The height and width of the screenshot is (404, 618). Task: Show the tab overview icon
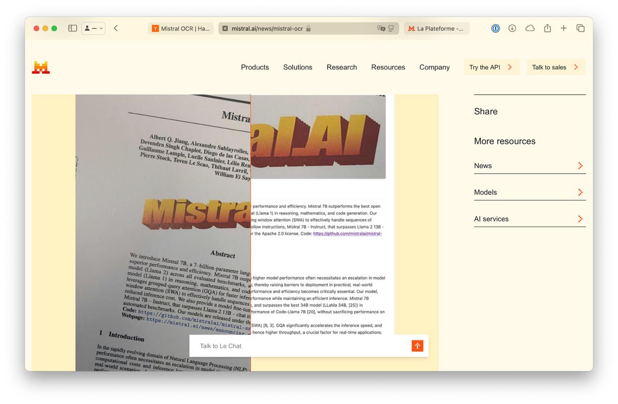tap(580, 28)
